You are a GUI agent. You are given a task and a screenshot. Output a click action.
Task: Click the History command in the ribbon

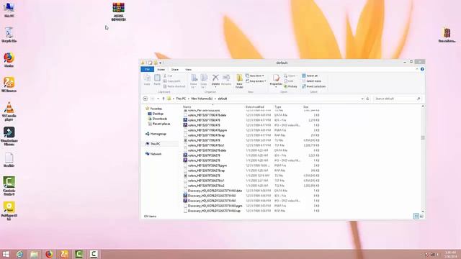[x=290, y=86]
